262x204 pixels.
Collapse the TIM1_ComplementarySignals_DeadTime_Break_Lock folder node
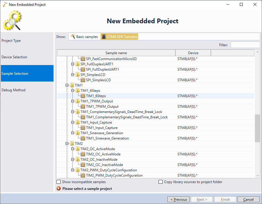click(x=72, y=112)
